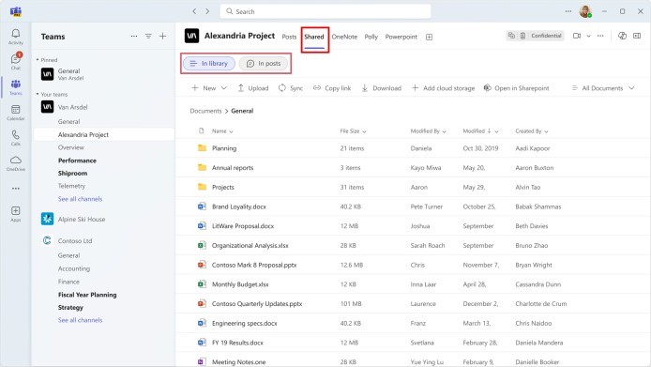The width and height of the screenshot is (651, 367).
Task: Sync the document library
Action: click(291, 88)
